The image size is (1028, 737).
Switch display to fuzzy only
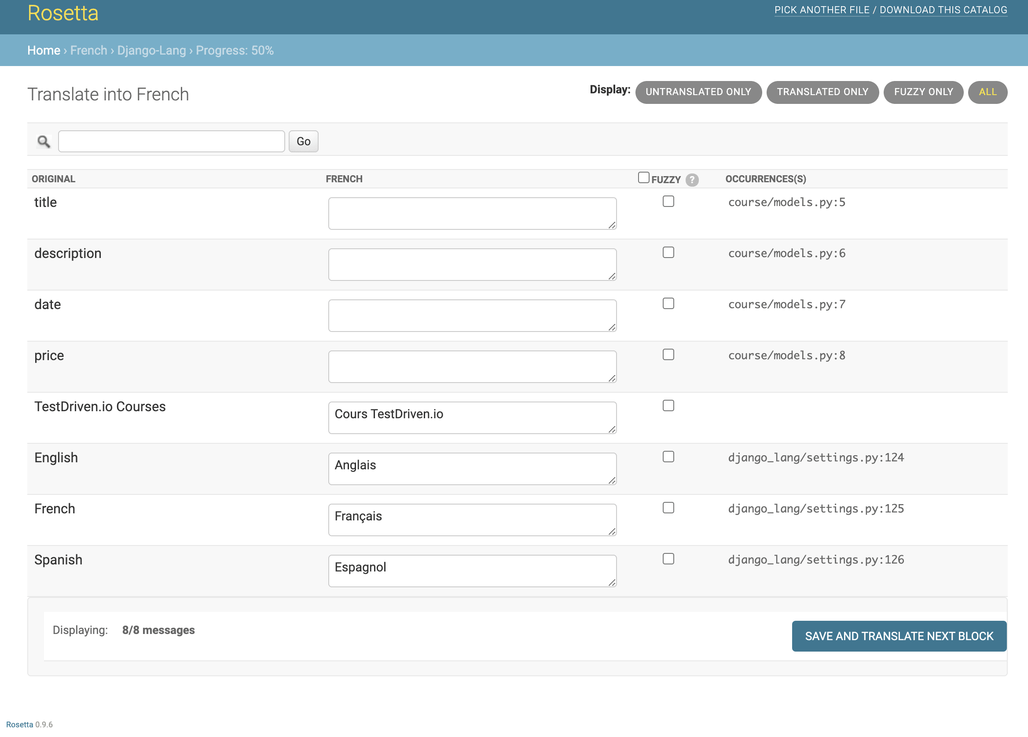coord(923,92)
